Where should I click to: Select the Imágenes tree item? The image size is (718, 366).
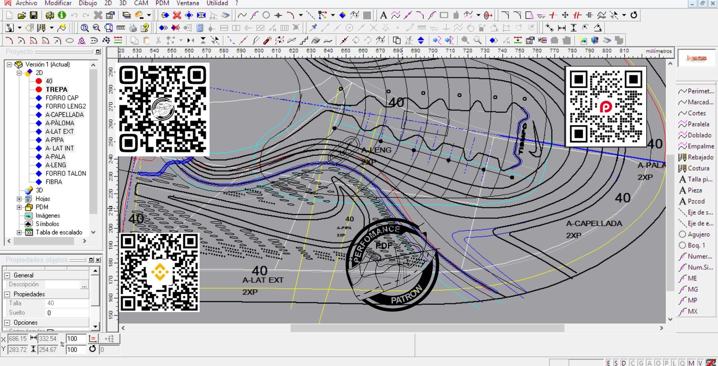pos(48,215)
